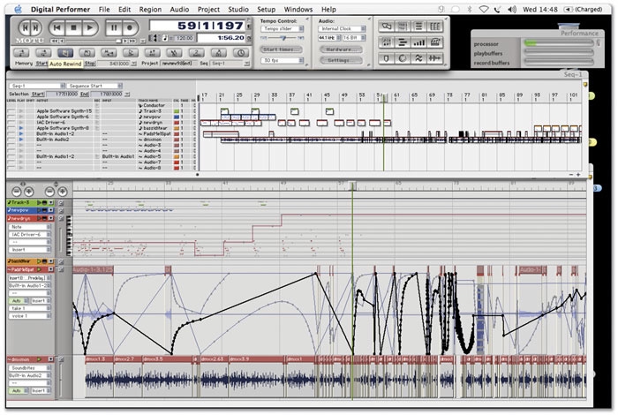
Task: Click the Play button in transport controls
Action: pyautogui.click(x=90, y=27)
